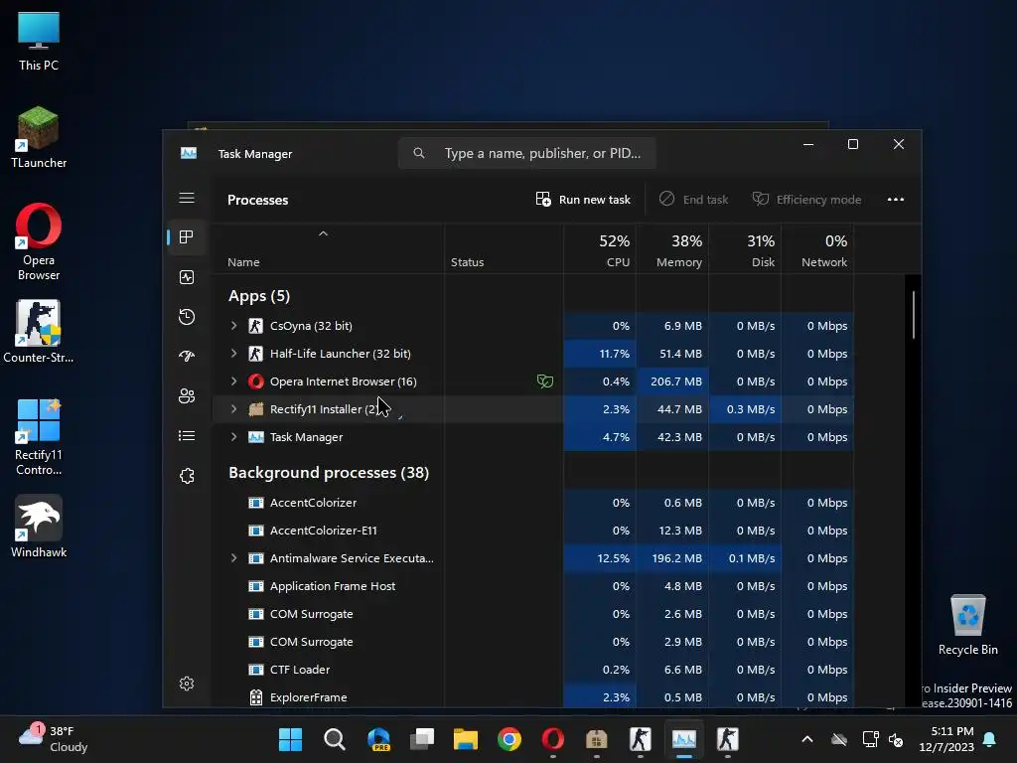This screenshot has width=1017, height=763.
Task: Click the 206.7 MB memory cell for Opera
Action: 672,381
